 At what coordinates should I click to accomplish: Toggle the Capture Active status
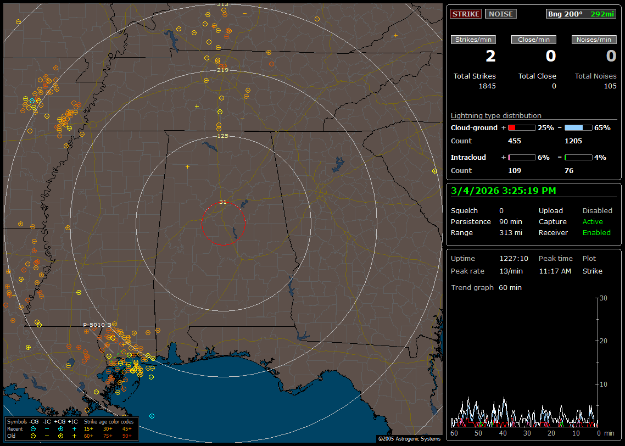[x=593, y=222]
